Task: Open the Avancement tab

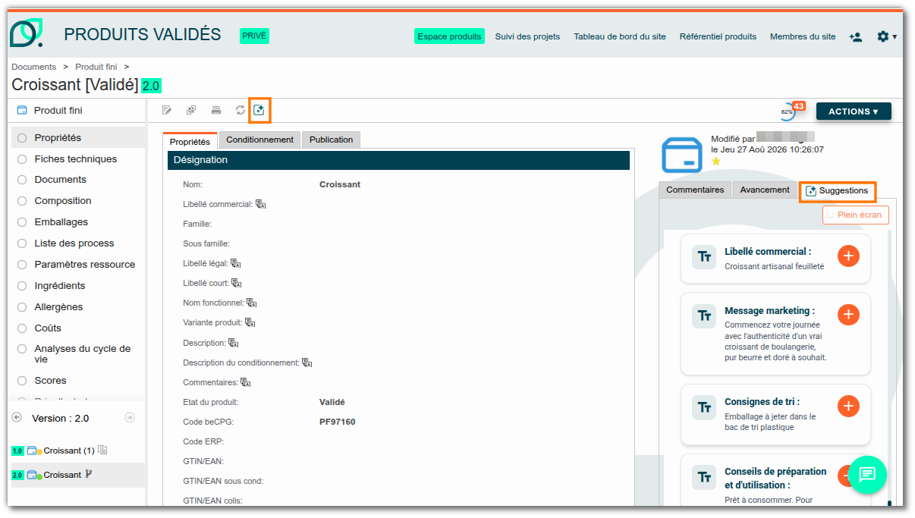Action: click(765, 190)
